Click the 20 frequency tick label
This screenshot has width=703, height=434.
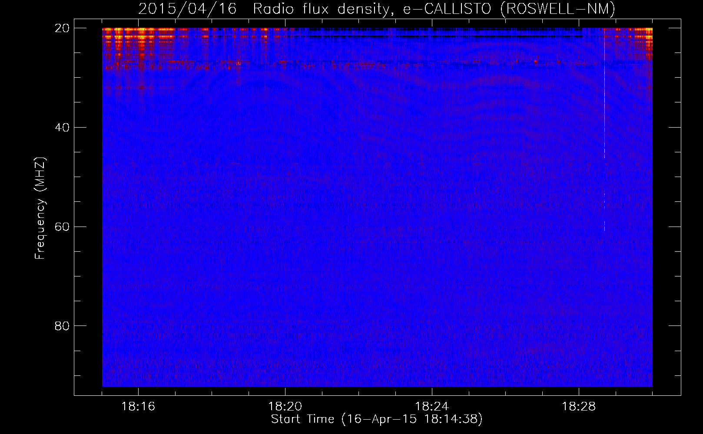(x=63, y=28)
